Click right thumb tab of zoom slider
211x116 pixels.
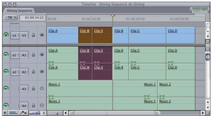click(157, 113)
